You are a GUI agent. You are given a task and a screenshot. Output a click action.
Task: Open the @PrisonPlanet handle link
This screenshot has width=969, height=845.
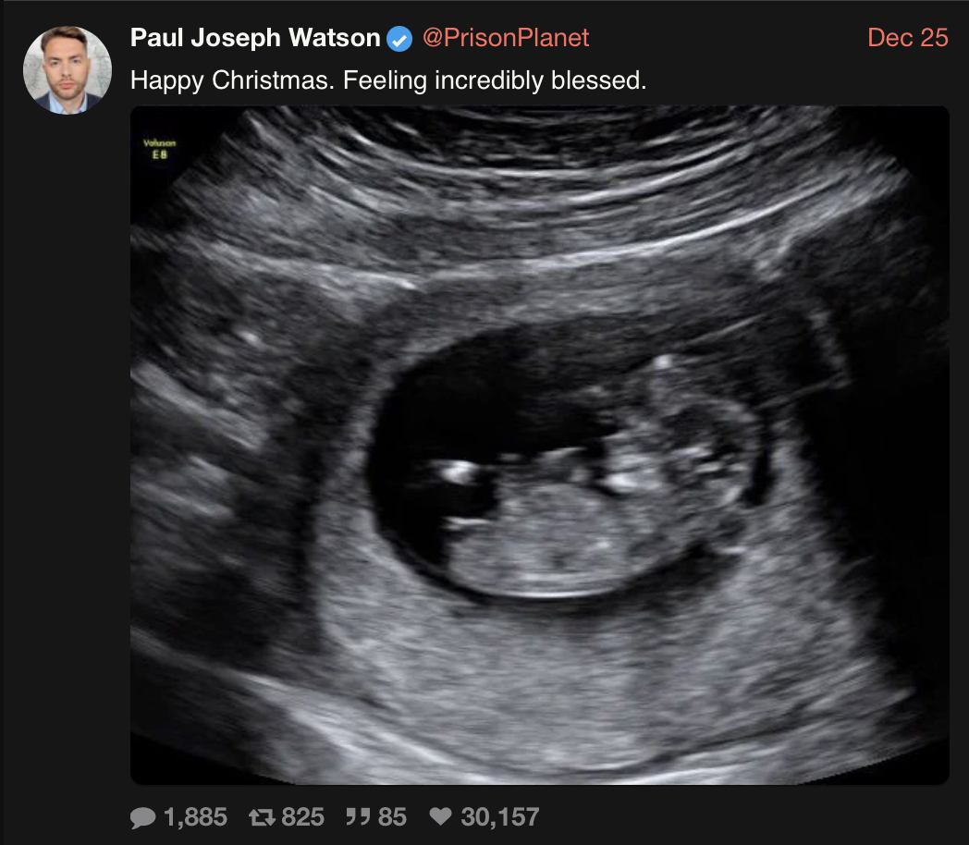[506, 38]
